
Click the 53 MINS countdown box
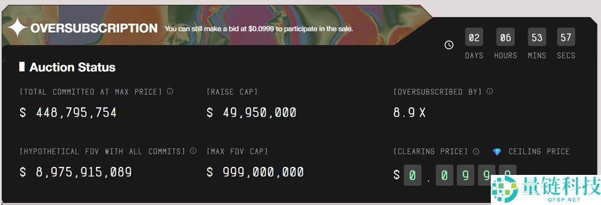537,38
